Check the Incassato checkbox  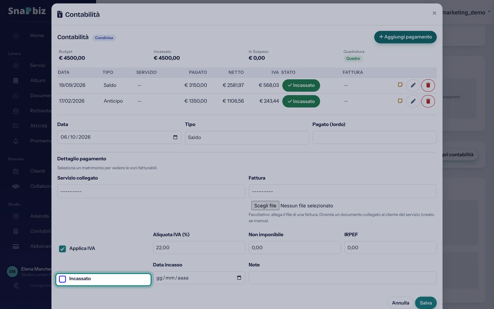click(62, 279)
